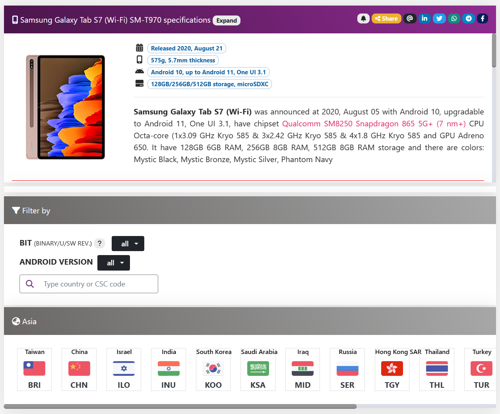
Task: Click the vertical scrollbar of specifications panel
Action: pyautogui.click(x=494, y=50)
